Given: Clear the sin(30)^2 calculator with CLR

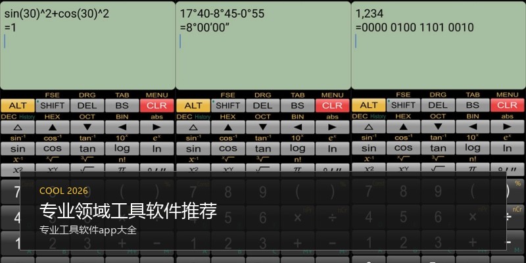Looking at the screenshot, I should click(x=156, y=106).
